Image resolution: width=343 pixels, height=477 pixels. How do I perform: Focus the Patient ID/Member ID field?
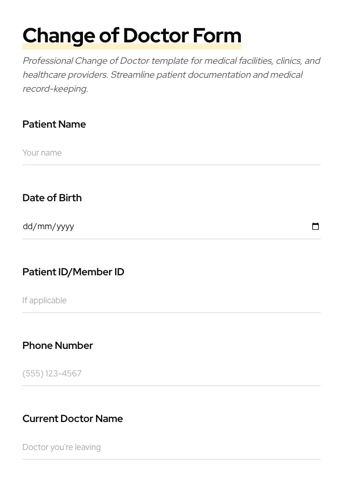[x=171, y=300]
